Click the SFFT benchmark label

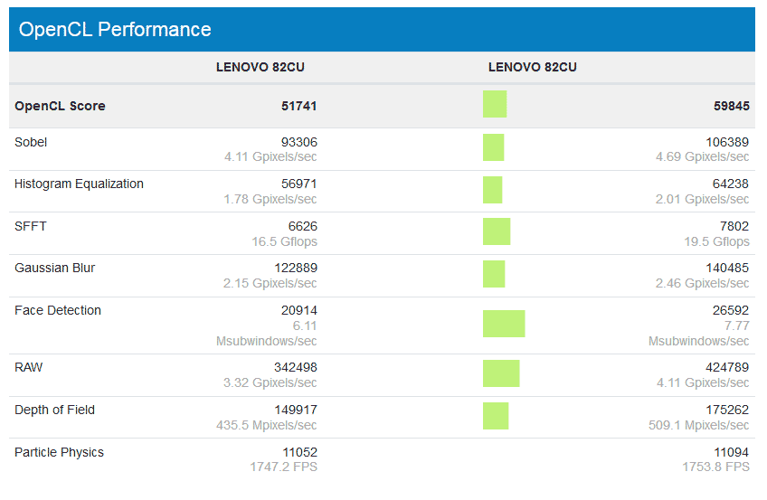click(31, 226)
